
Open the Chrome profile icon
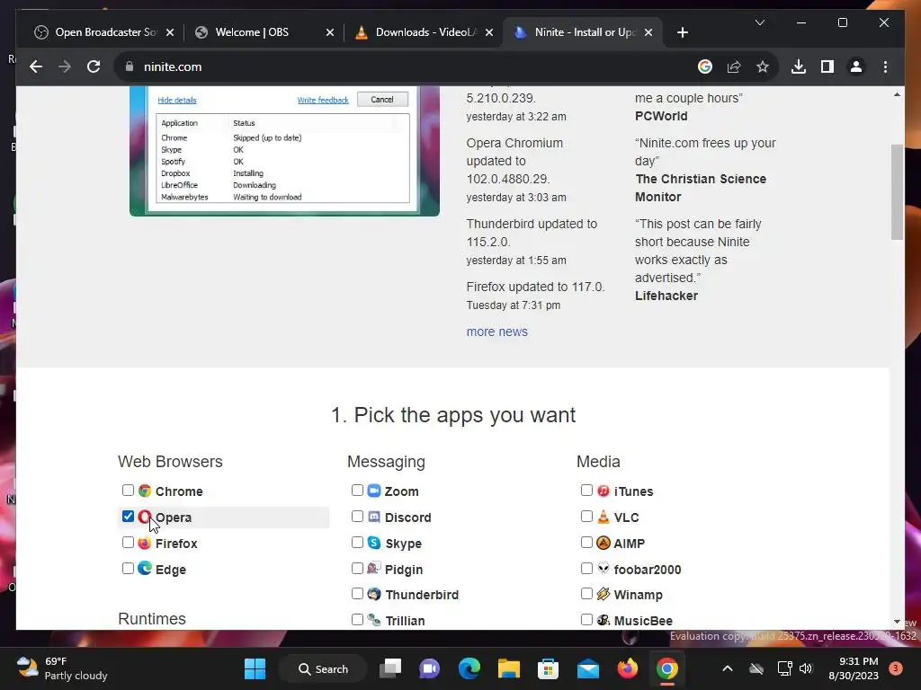tap(856, 66)
